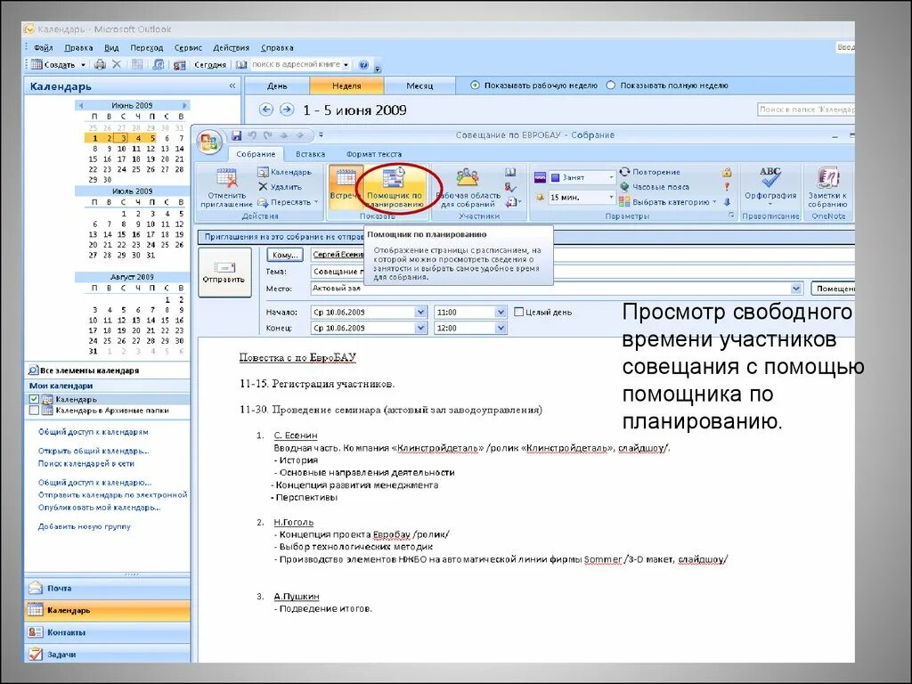Open Календарь from the Действия group
912x684 pixels.
tap(284, 172)
